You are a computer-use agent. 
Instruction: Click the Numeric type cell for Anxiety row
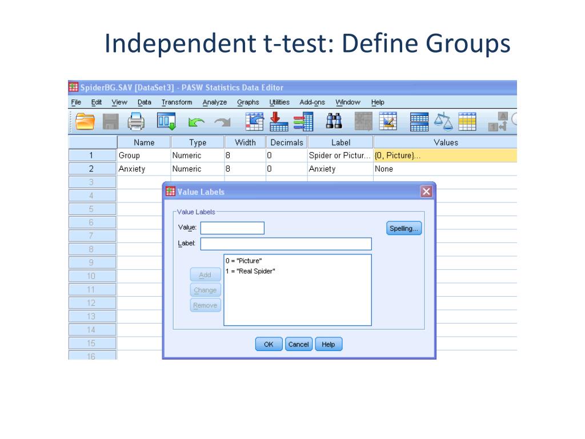click(x=197, y=169)
